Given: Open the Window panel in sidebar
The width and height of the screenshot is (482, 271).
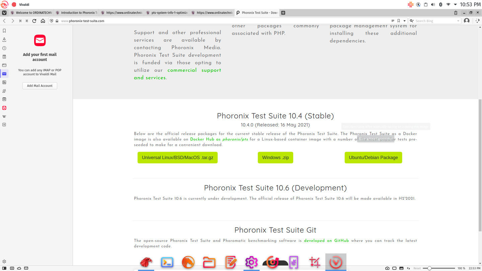Looking at the screenshot, I should click(x=4, y=65).
